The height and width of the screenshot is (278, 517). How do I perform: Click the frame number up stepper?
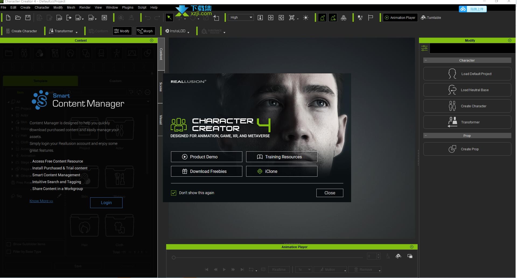(378, 254)
